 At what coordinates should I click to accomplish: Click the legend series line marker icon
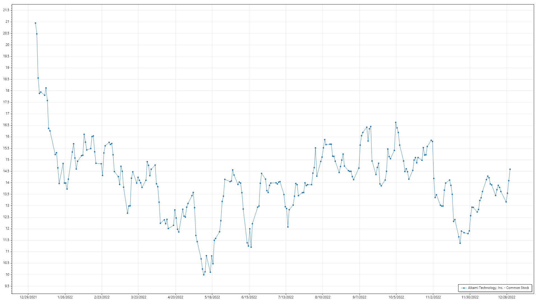coord(464,288)
